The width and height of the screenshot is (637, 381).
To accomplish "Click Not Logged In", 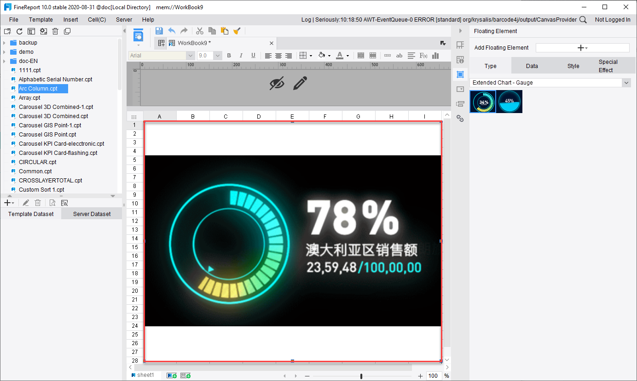I will [x=613, y=20].
